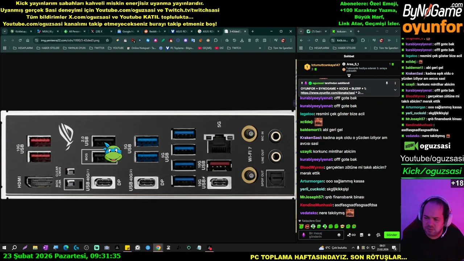Open new tab in left browser
The image size is (464, 261).
[x=253, y=32]
